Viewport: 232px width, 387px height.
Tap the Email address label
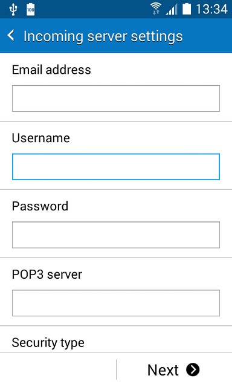(51, 70)
